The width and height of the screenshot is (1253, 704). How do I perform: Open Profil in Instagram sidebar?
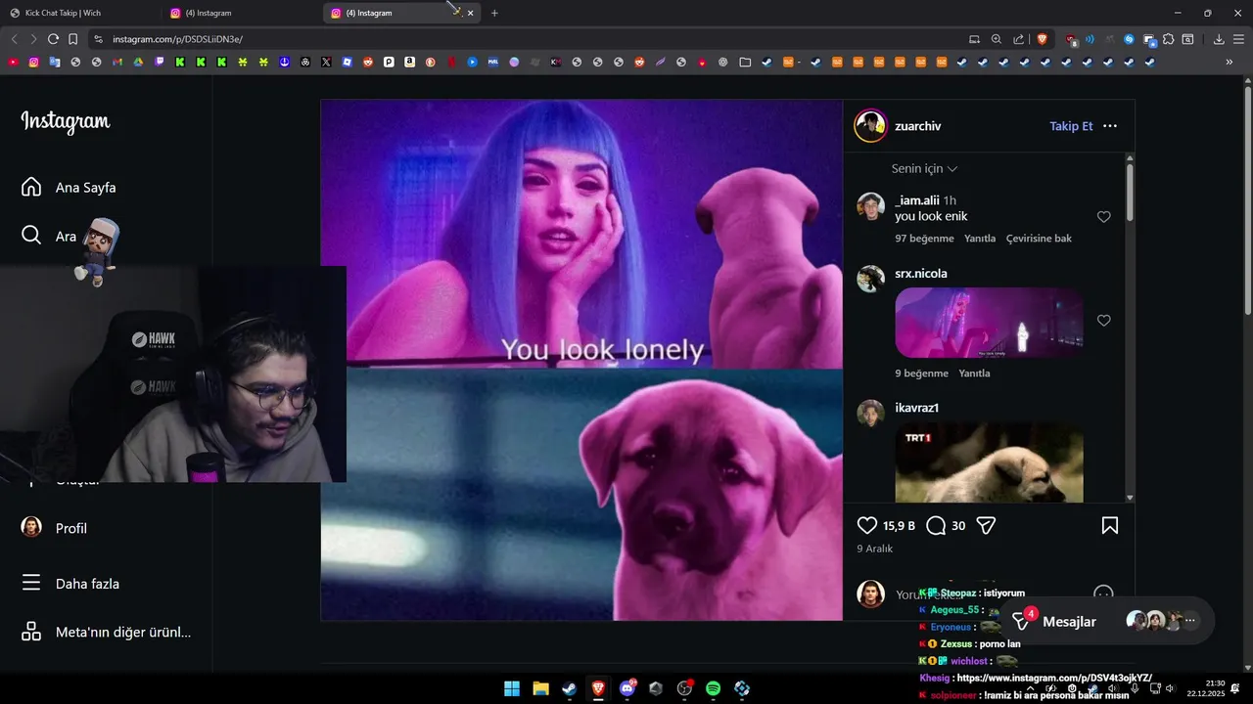coord(54,528)
